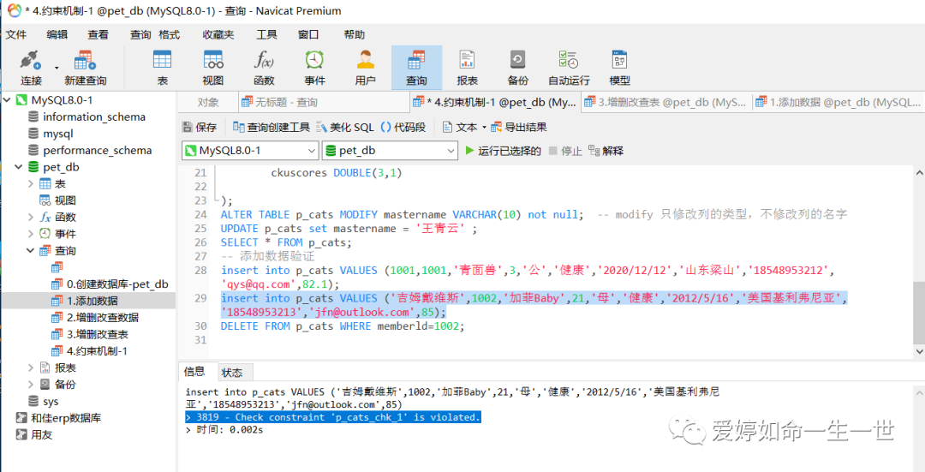Screen dimensions: 925x472
Task: Expand the 备份 node in tree
Action: pos(31,384)
